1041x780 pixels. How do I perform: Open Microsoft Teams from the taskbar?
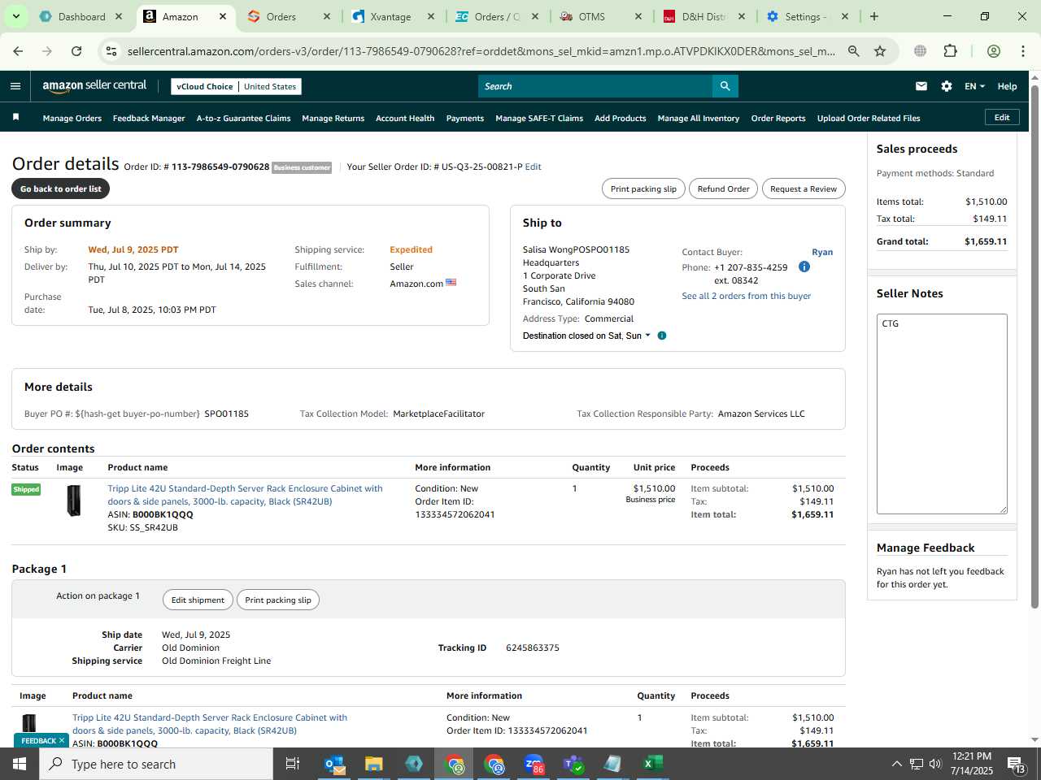click(573, 764)
